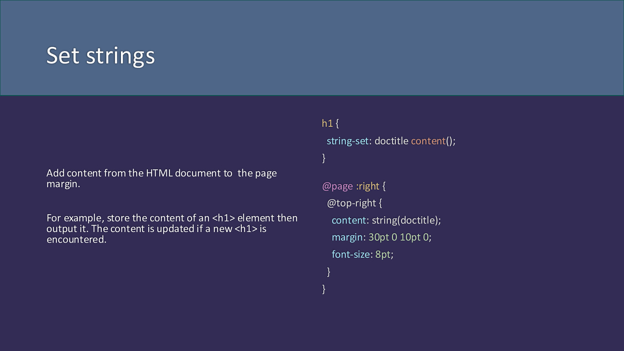This screenshot has height=351, width=624.
Task: Click the '@page' at-rule keyword
Action: click(337, 186)
